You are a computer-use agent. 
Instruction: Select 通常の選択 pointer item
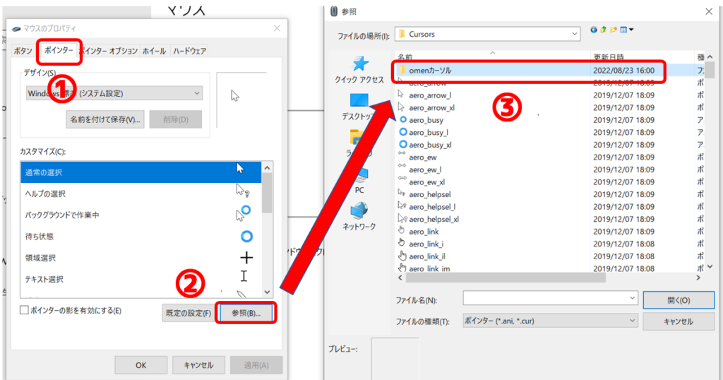[x=141, y=172]
